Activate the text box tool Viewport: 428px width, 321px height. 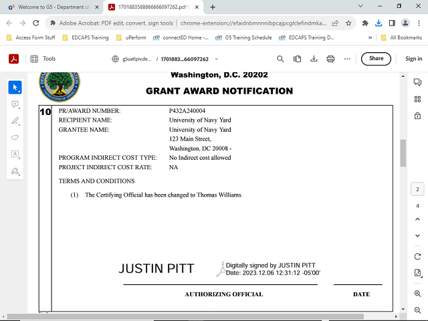pos(15,154)
